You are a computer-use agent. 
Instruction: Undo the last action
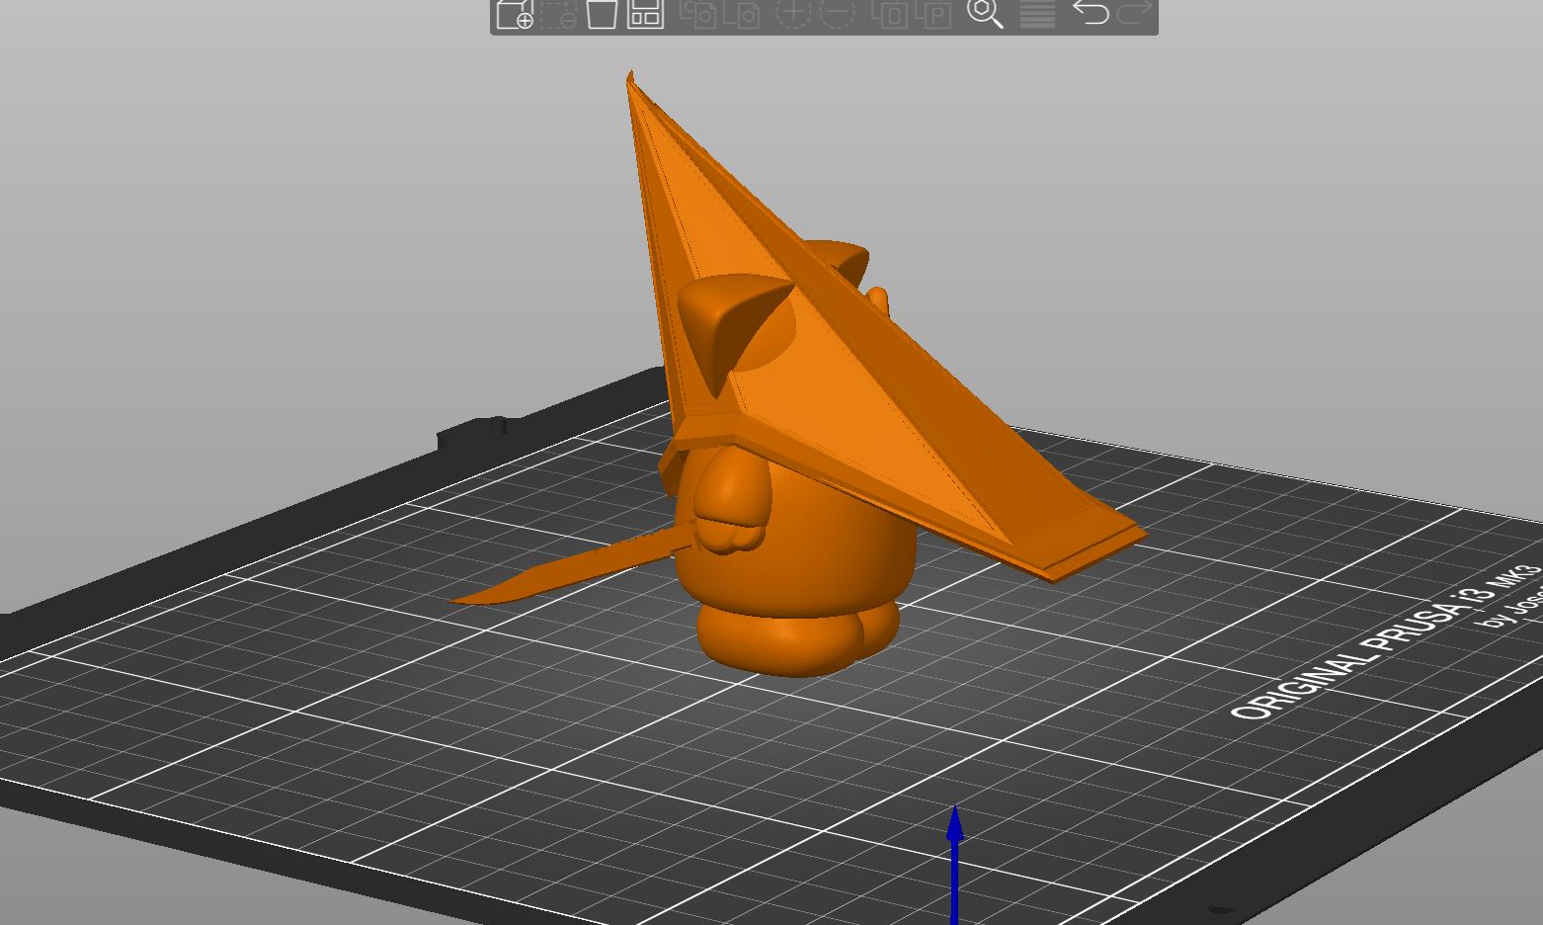1091,14
